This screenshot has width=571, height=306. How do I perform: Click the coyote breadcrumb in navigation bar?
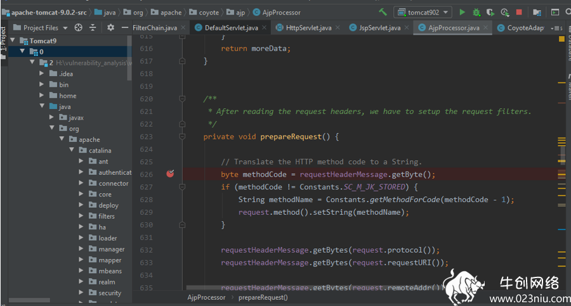coord(204,13)
